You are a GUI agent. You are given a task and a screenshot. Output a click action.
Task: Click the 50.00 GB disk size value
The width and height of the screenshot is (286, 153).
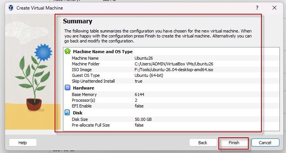tap(143, 119)
